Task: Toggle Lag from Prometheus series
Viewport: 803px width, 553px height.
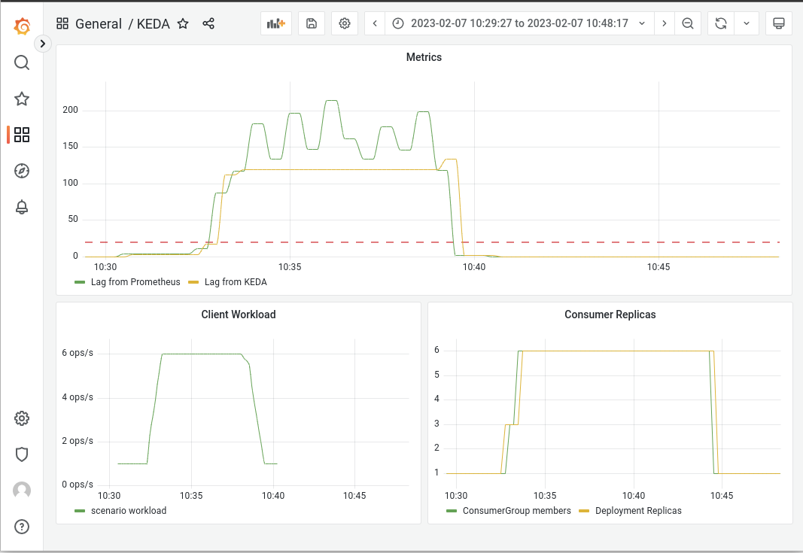Action: (x=135, y=282)
